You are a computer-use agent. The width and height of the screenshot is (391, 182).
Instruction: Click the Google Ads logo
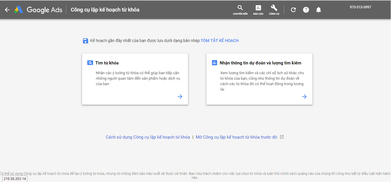[39, 10]
